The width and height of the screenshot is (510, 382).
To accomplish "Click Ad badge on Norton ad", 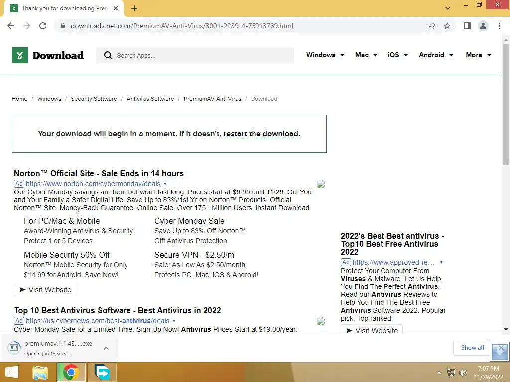I will (19, 184).
